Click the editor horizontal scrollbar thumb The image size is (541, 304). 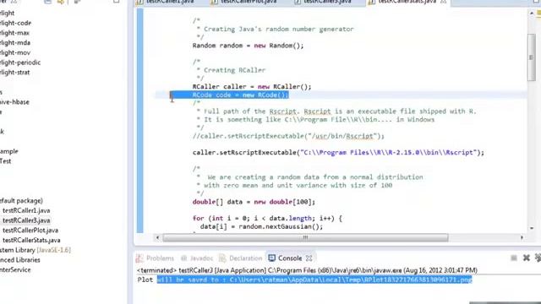pos(305,237)
